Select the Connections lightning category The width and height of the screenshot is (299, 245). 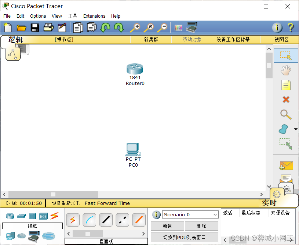coord(55,216)
